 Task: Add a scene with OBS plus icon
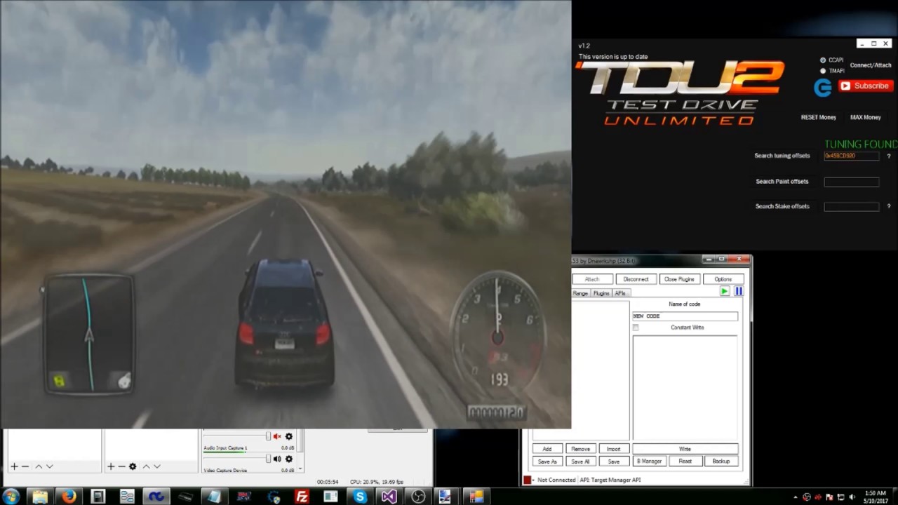pos(13,466)
